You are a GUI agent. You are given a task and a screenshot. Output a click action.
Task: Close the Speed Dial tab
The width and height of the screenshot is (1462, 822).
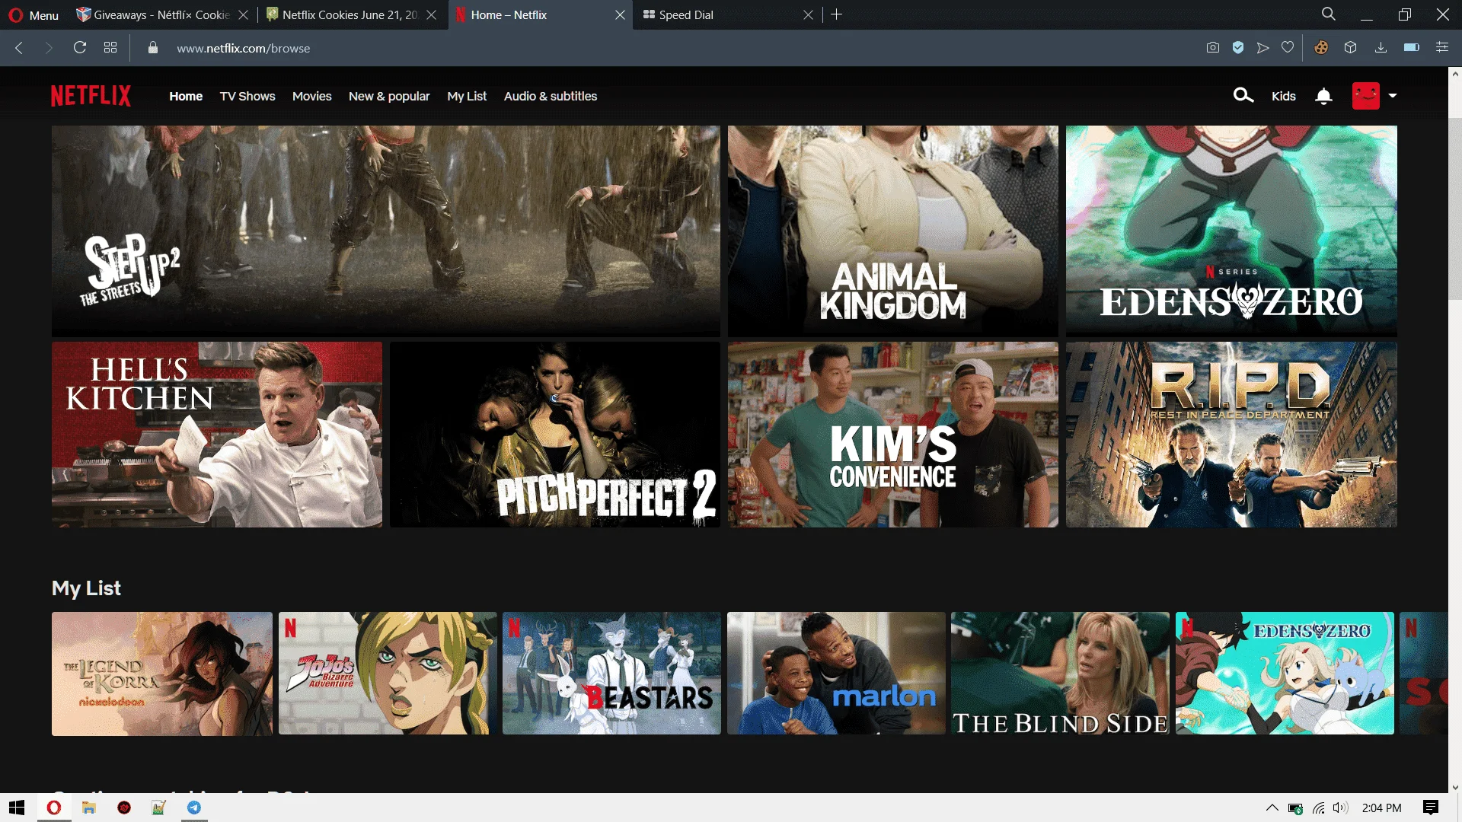tap(808, 14)
